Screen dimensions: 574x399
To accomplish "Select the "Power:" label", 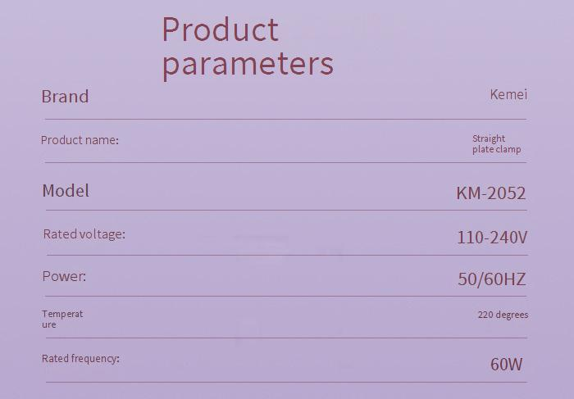I will pos(64,277).
